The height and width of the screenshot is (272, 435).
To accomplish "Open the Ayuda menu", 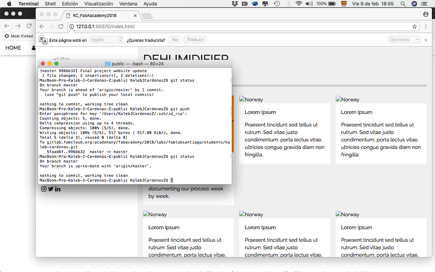I will (x=150, y=4).
